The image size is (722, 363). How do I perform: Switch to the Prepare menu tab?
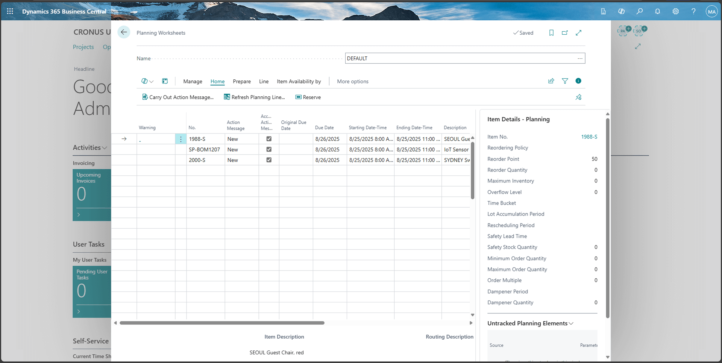click(x=242, y=81)
